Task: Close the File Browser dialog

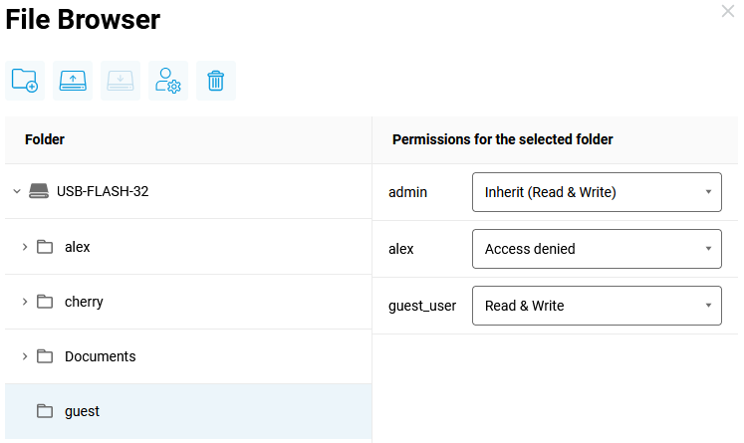Action: point(728,11)
